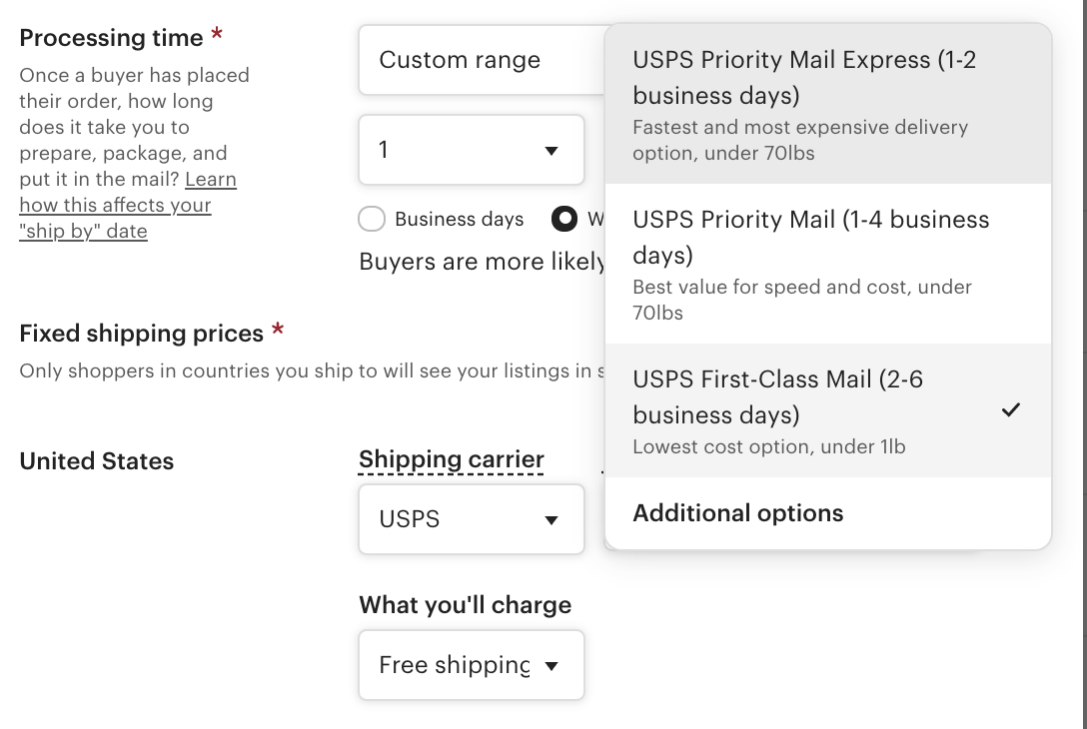The width and height of the screenshot is (1087, 729).
Task: Open the Shipping carrier USPS dropdown
Action: click(x=470, y=518)
